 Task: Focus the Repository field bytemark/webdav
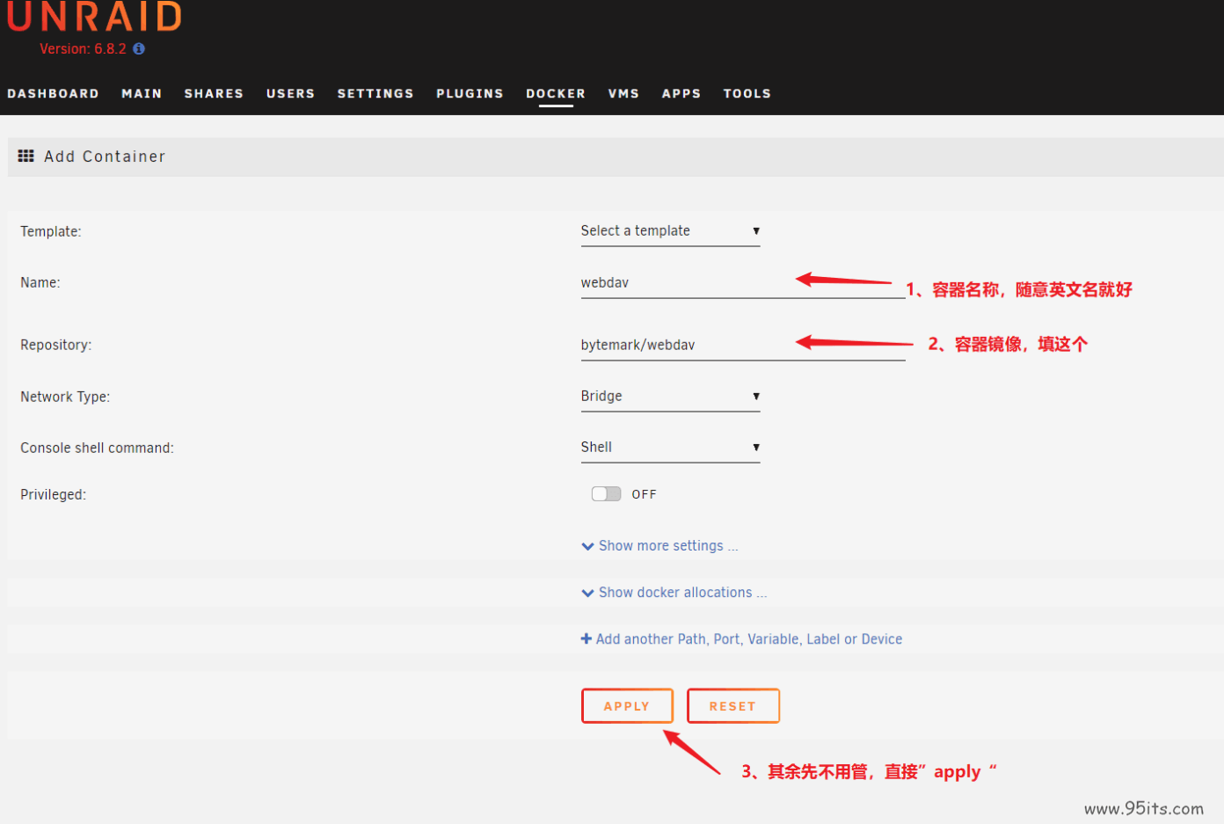(x=743, y=346)
